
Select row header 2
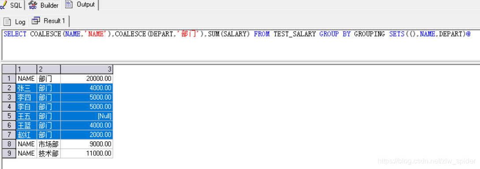9,88
